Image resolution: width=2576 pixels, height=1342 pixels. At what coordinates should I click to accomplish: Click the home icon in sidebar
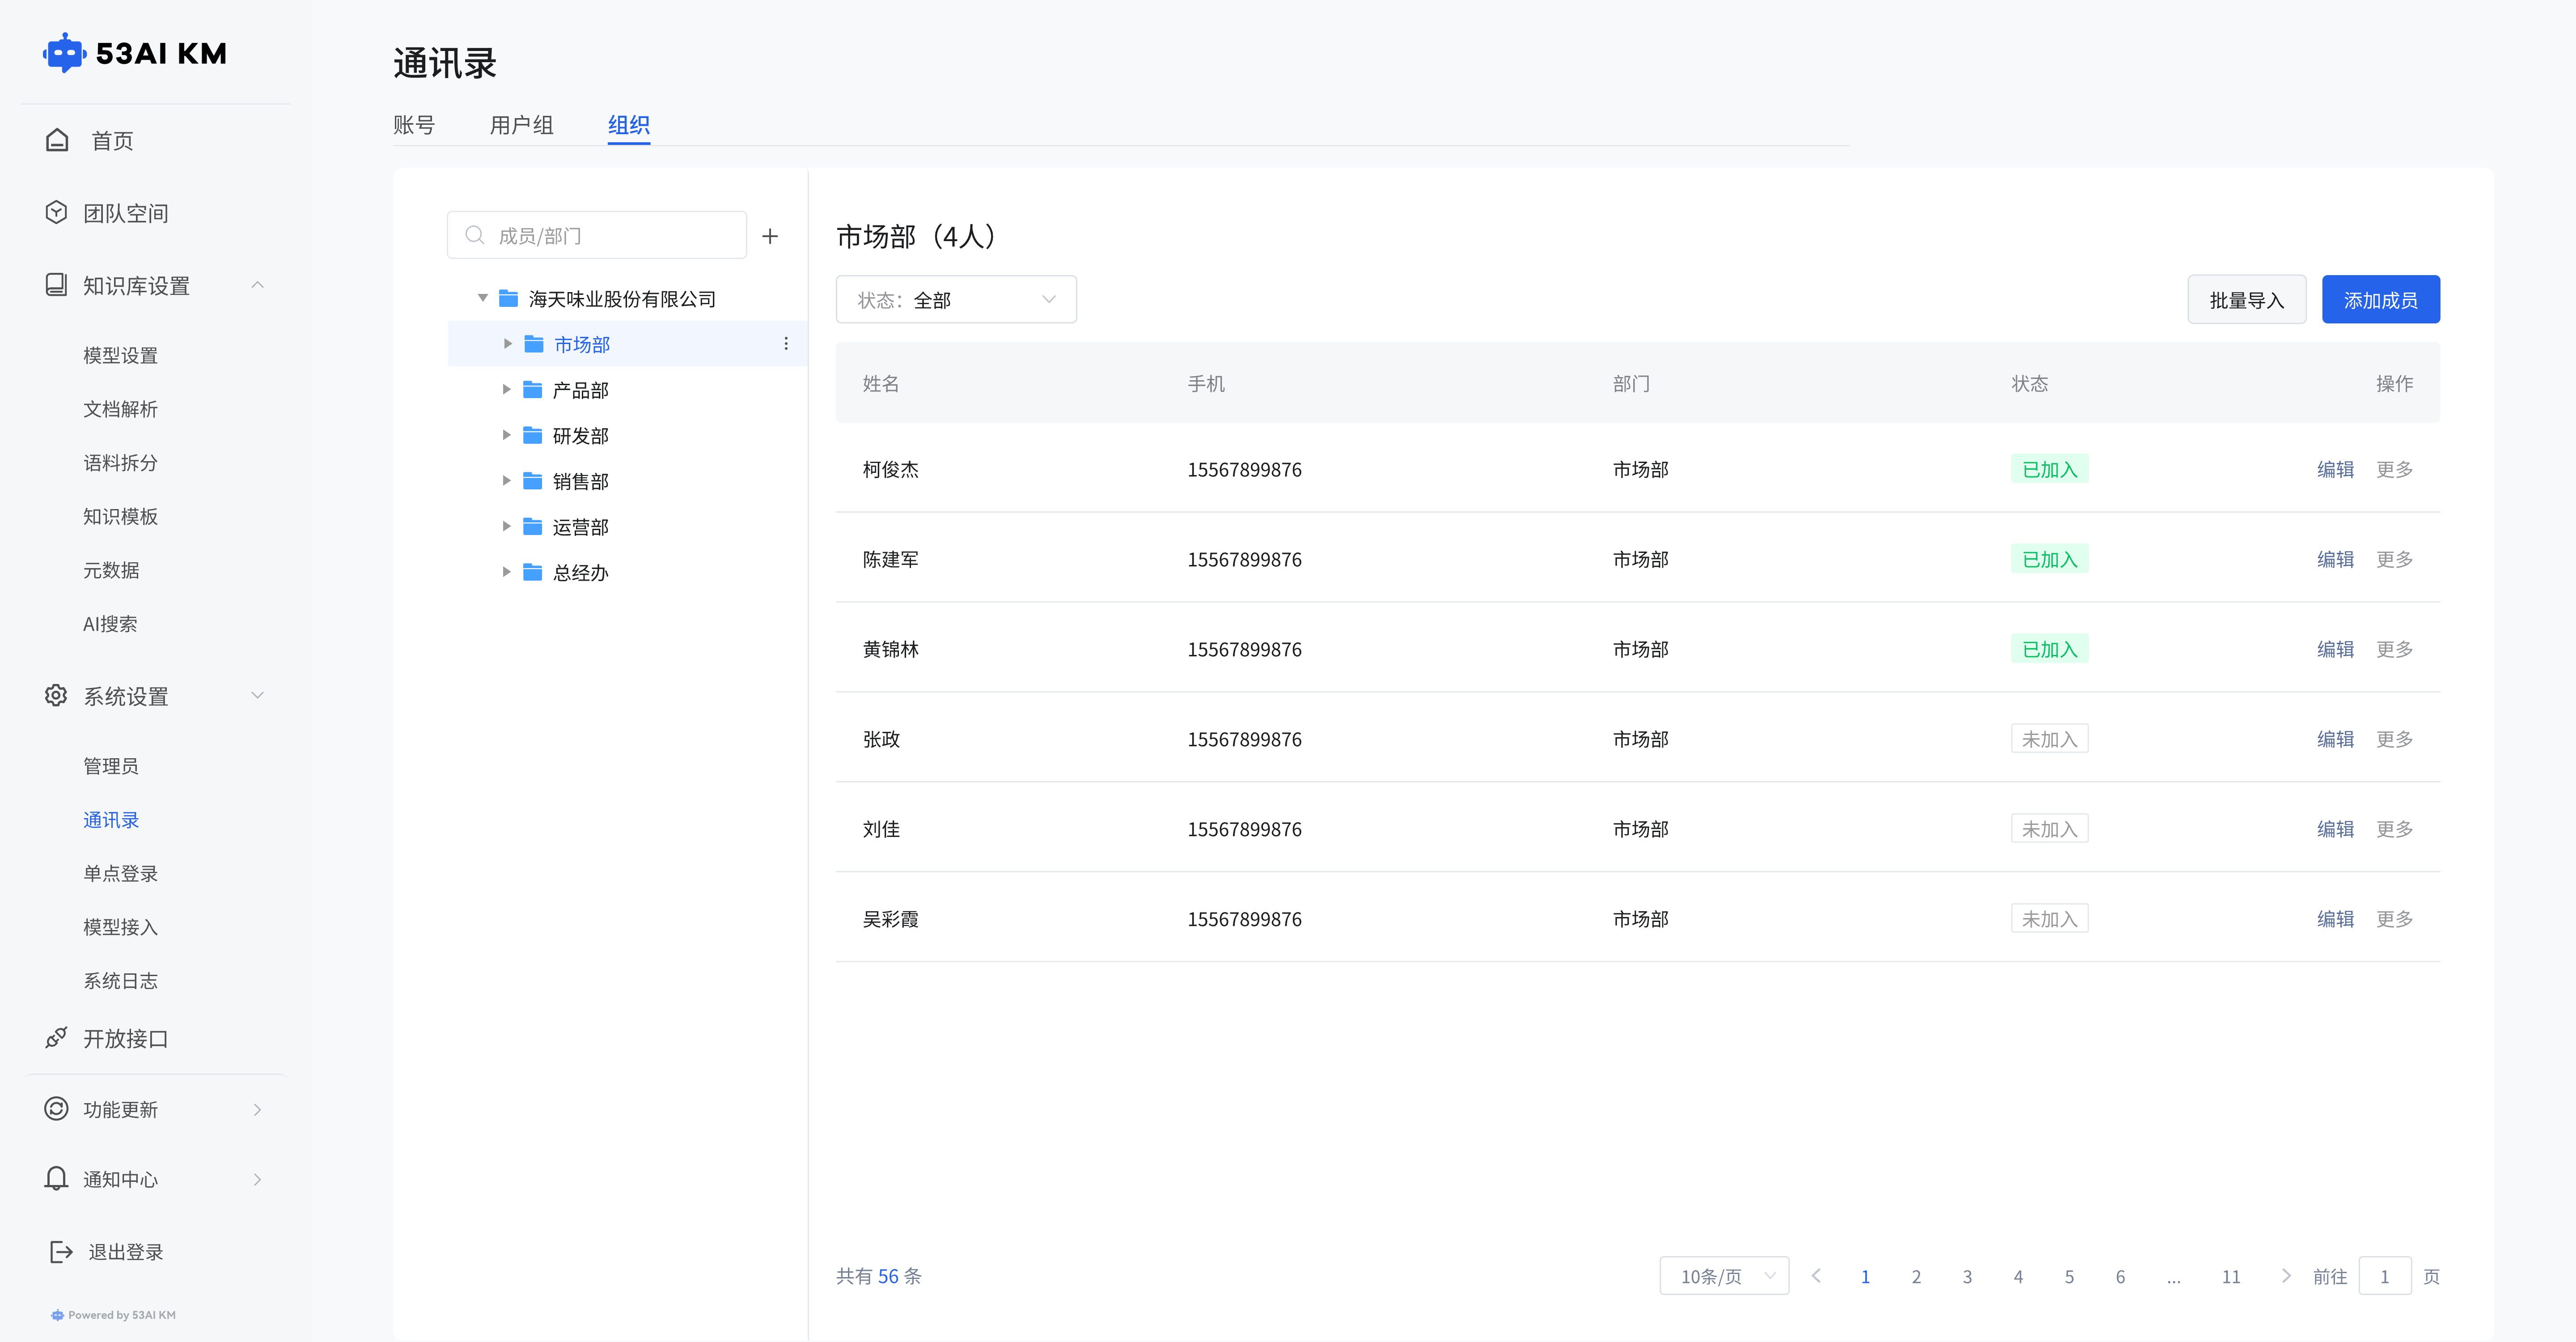pyautogui.click(x=57, y=140)
